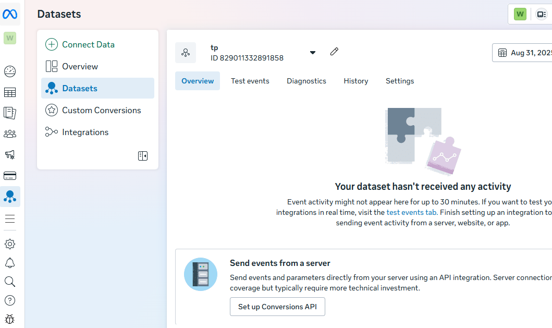Collapse the Datasets navigation panel
The width and height of the screenshot is (552, 328).
pos(143,156)
